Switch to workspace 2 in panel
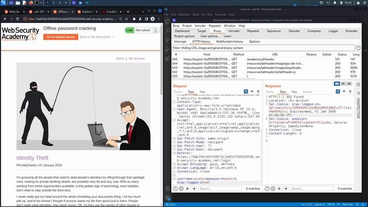 coord(53,3)
